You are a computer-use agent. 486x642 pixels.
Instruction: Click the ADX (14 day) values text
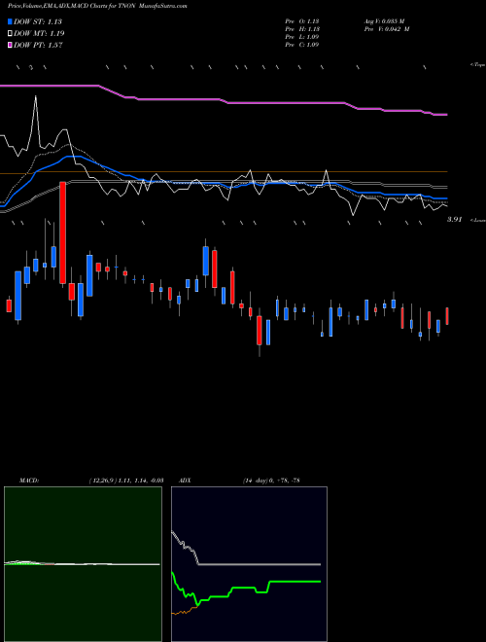point(271,481)
